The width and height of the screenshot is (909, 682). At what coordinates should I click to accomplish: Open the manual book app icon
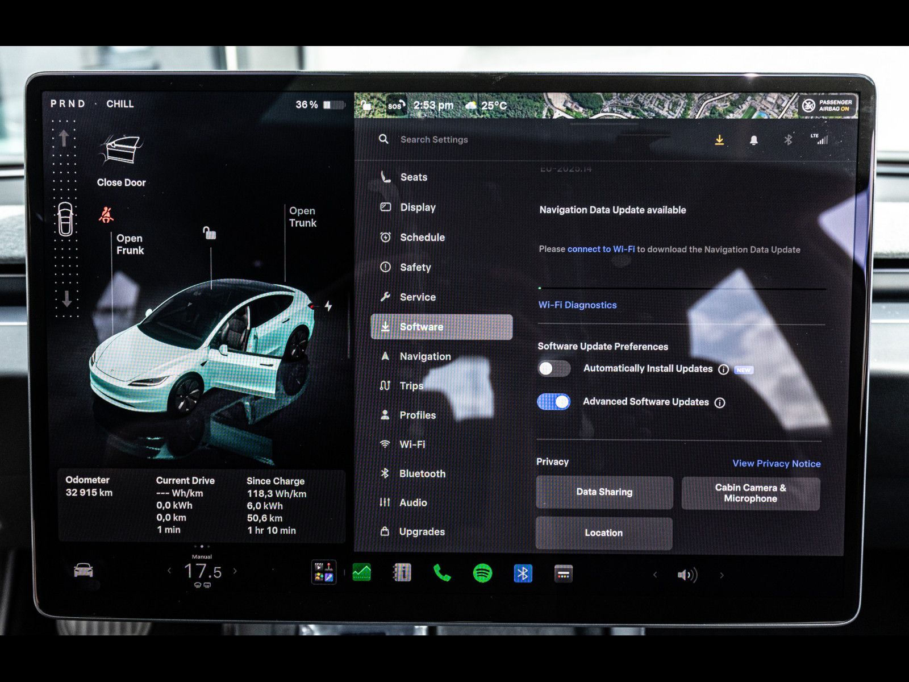[402, 572]
